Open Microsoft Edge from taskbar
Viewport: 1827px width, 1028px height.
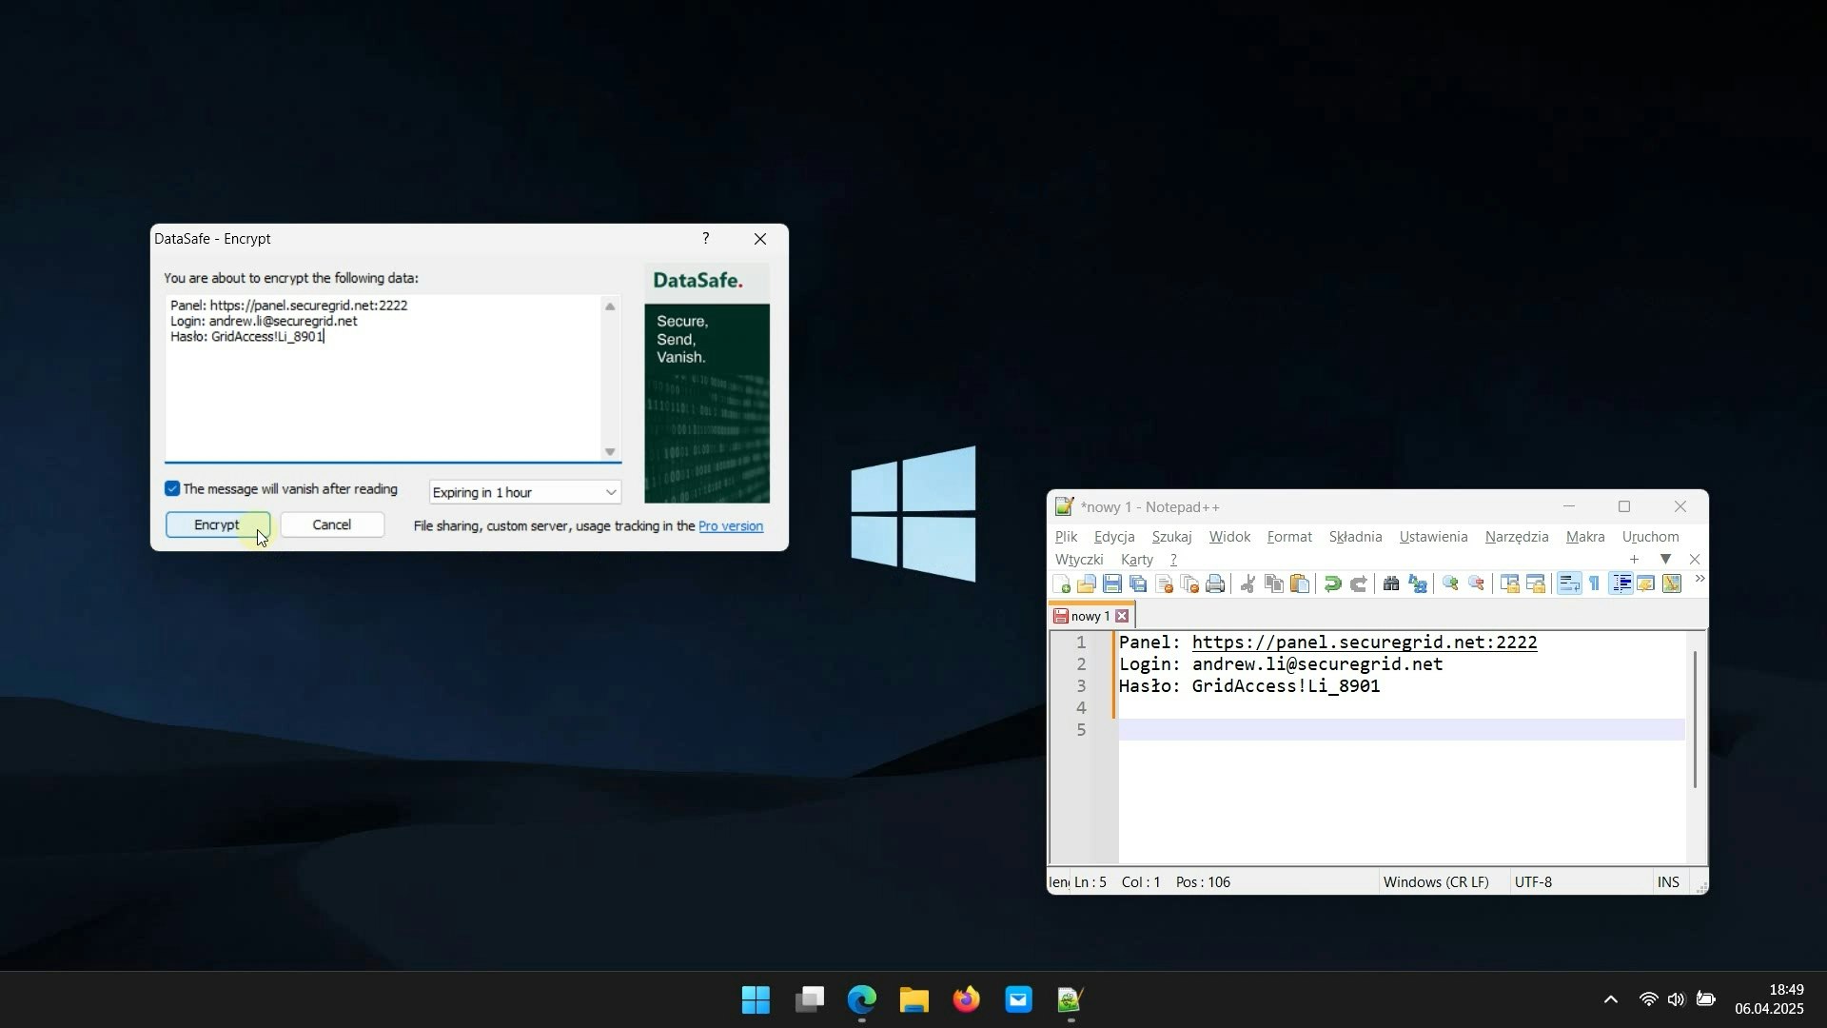pyautogui.click(x=862, y=1000)
